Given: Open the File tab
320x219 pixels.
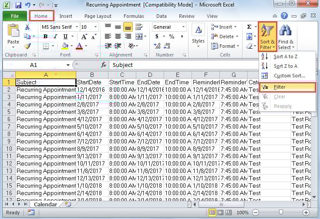Looking at the screenshot, I should (15, 16).
